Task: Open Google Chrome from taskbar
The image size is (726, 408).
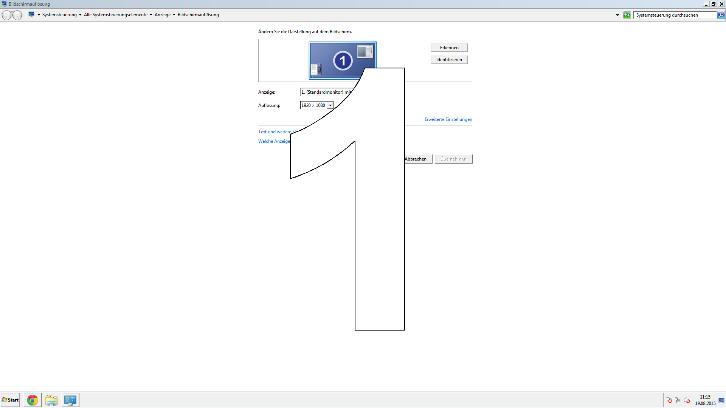Action: (33, 400)
